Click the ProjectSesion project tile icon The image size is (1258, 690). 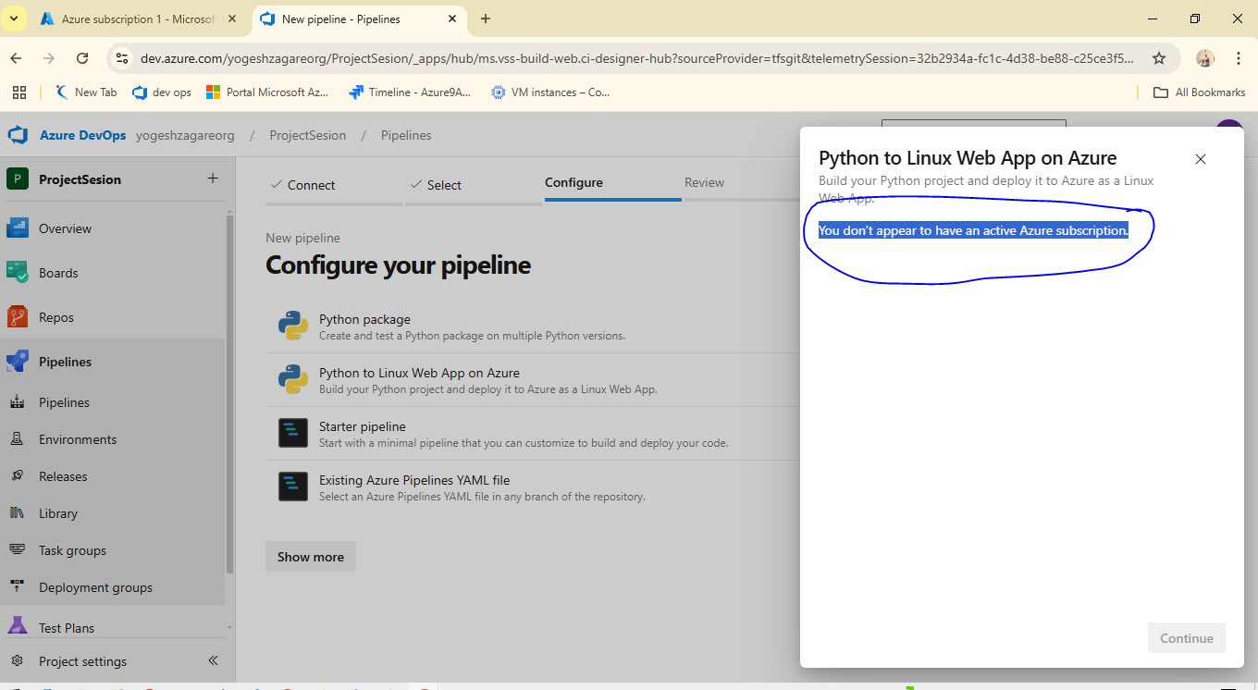[18, 179]
